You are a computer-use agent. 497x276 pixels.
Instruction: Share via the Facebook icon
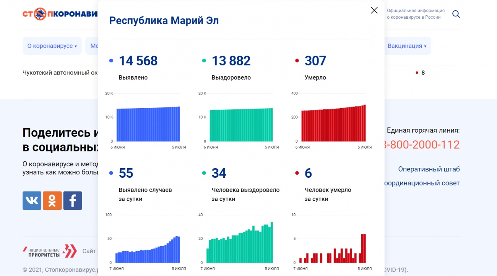coord(73,201)
